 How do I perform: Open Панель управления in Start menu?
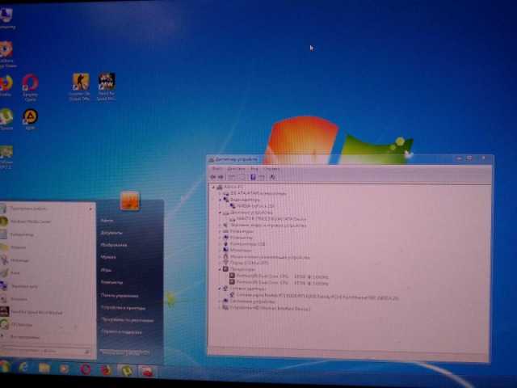pyautogui.click(x=120, y=295)
